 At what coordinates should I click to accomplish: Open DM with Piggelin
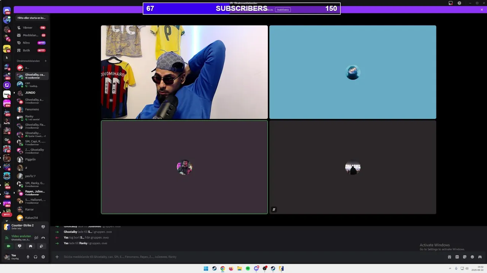point(32,159)
